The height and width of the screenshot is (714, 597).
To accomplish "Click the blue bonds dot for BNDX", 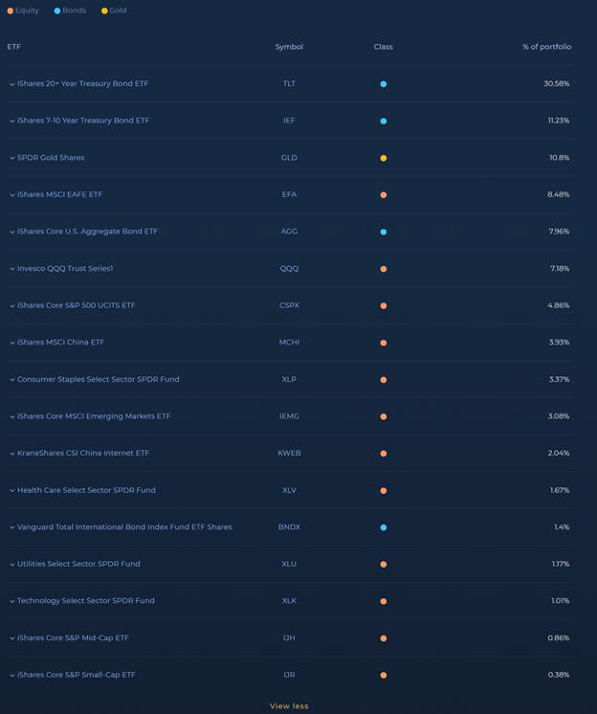I will point(384,527).
